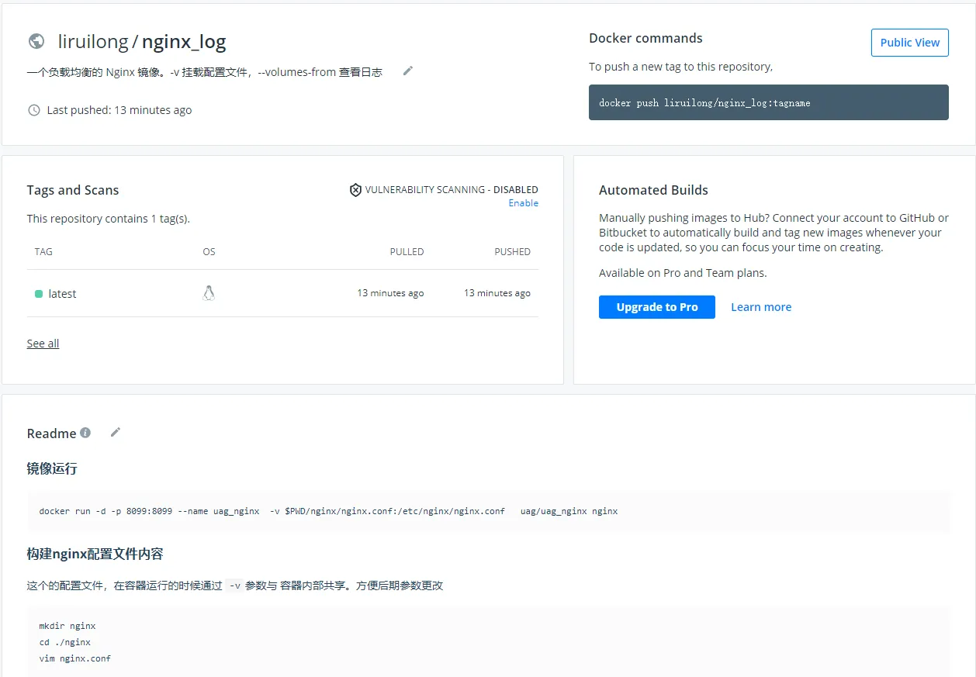Image resolution: width=976 pixels, height=677 pixels.
Task: Click the cd ./nginx code line
Action: tap(65, 642)
